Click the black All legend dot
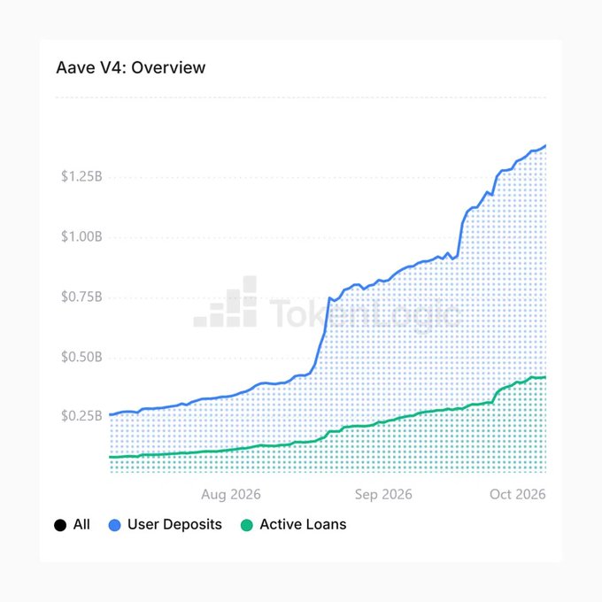Image resolution: width=602 pixels, height=602 pixels. (x=60, y=525)
